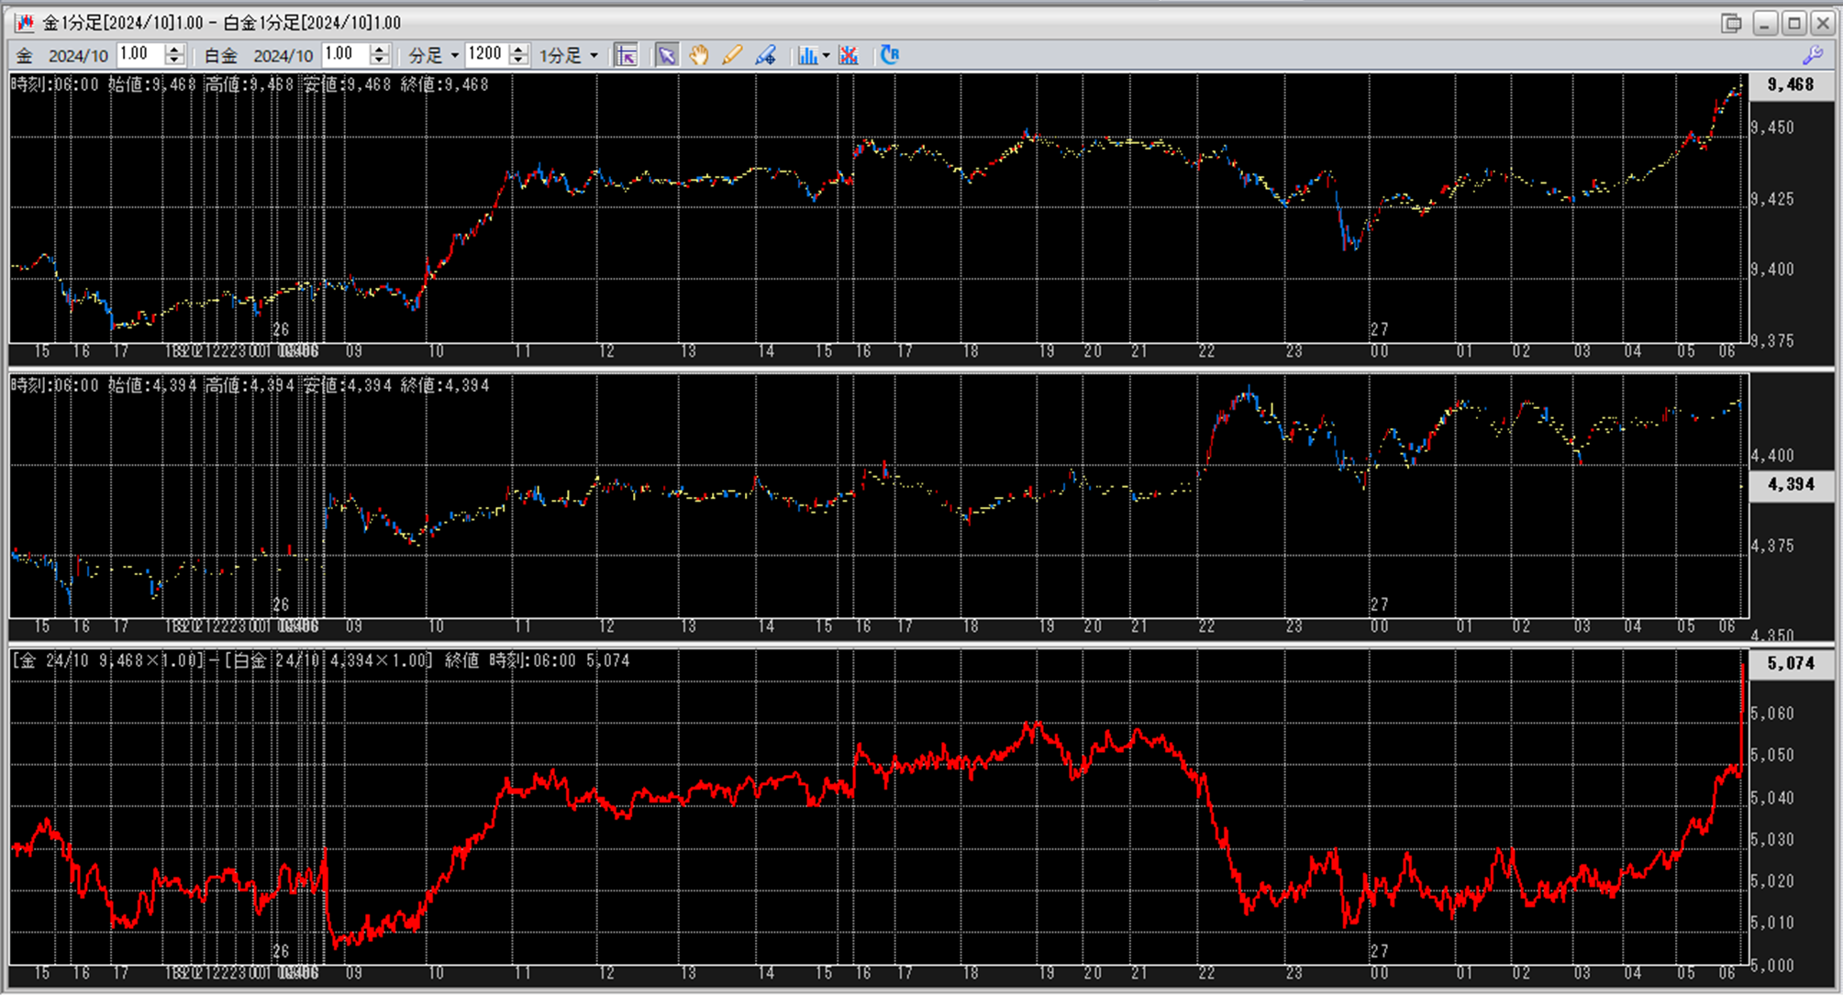Click the 1200 bar count field
This screenshot has height=996, width=1843.
pyautogui.click(x=485, y=55)
